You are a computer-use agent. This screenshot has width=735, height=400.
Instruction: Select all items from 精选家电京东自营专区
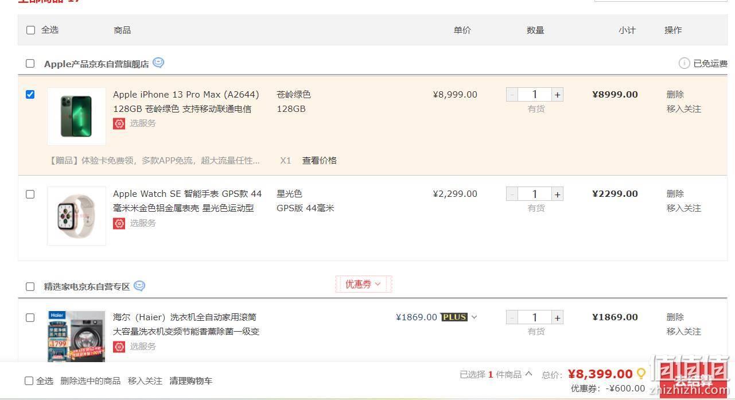coord(30,286)
